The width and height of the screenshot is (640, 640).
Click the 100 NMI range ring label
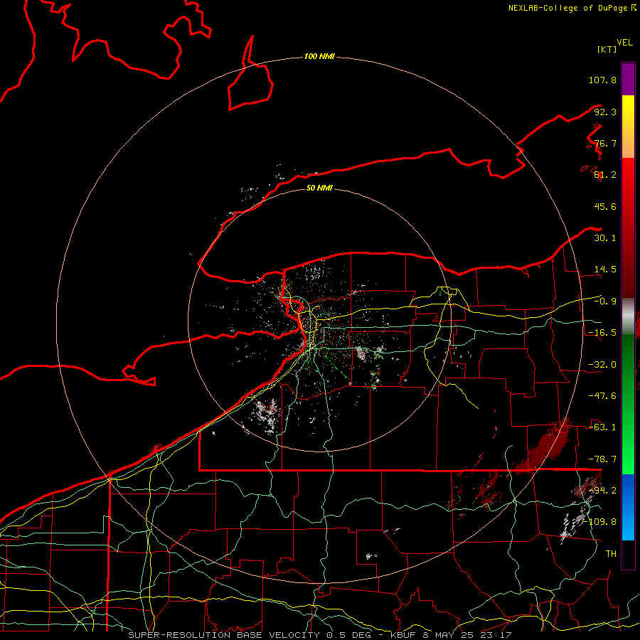pos(319,56)
